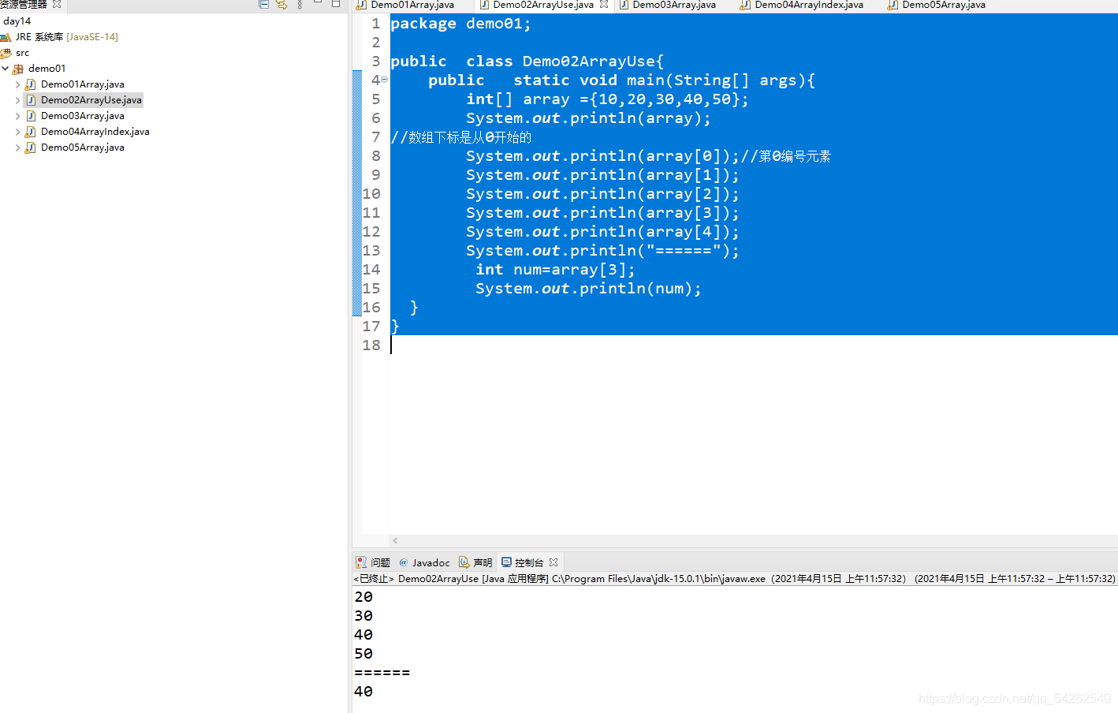Select Demo03Array.java in the explorer tree
The width and height of the screenshot is (1118, 713).
coord(83,116)
